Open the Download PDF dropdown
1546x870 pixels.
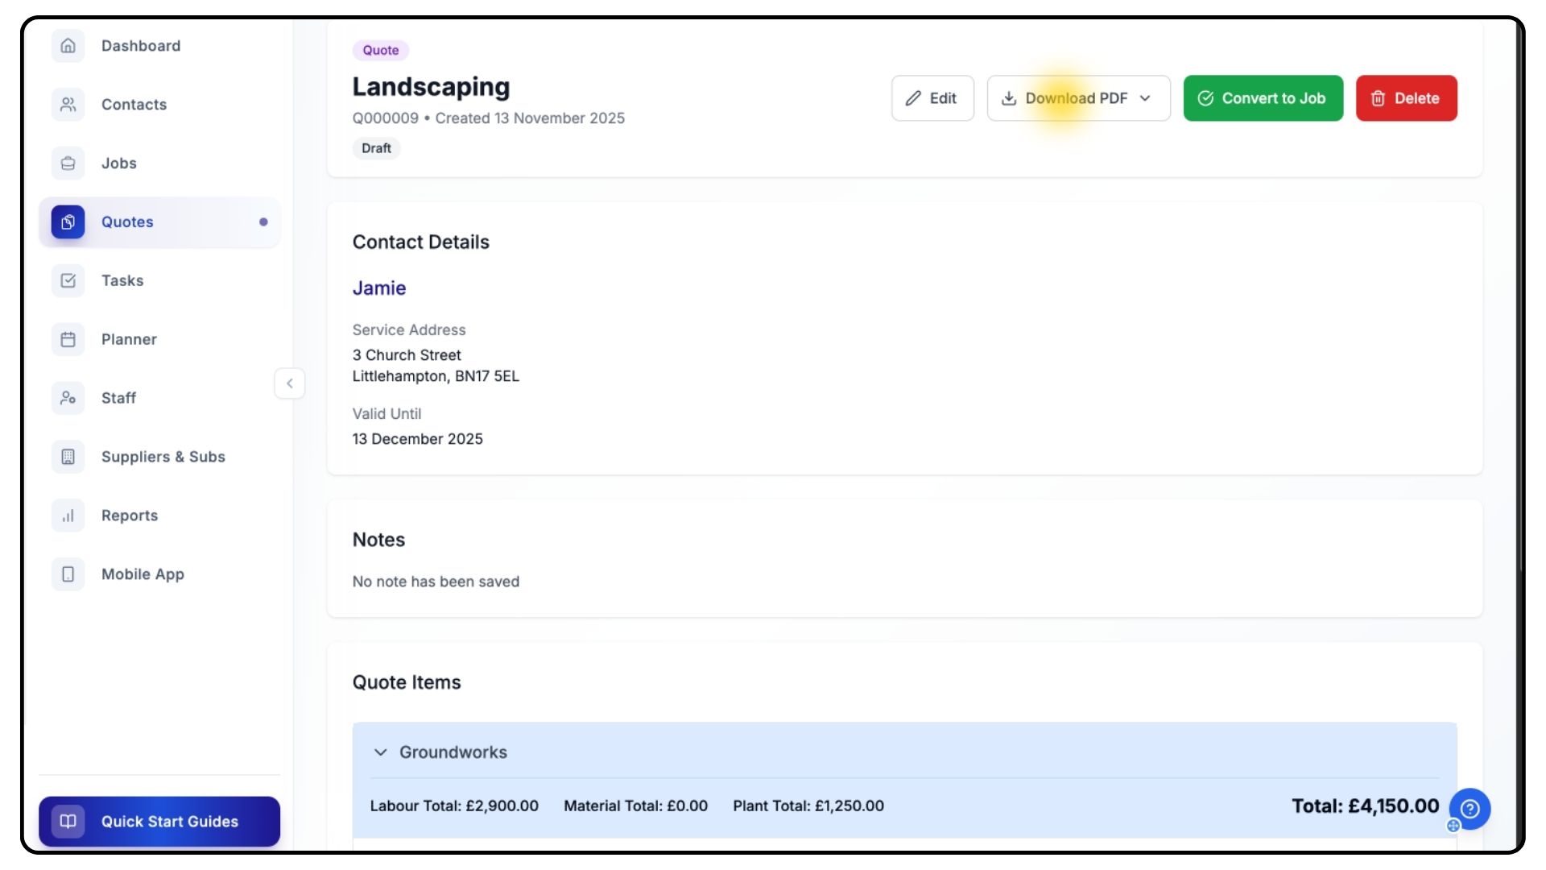(x=1078, y=98)
